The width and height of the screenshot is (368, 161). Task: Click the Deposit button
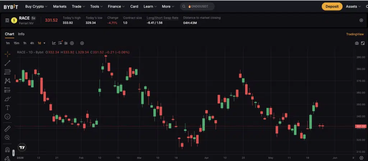[x=332, y=6]
